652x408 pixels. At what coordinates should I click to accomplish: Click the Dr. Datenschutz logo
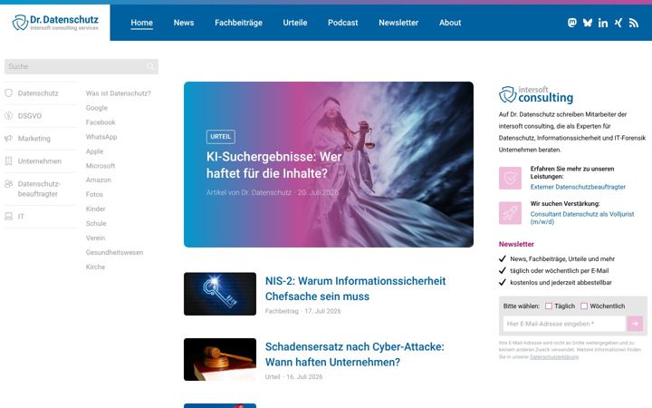[x=55, y=23]
